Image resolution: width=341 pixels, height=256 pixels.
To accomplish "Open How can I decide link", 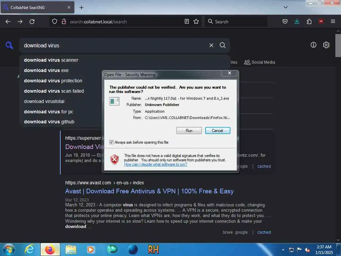I will [x=156, y=164].
